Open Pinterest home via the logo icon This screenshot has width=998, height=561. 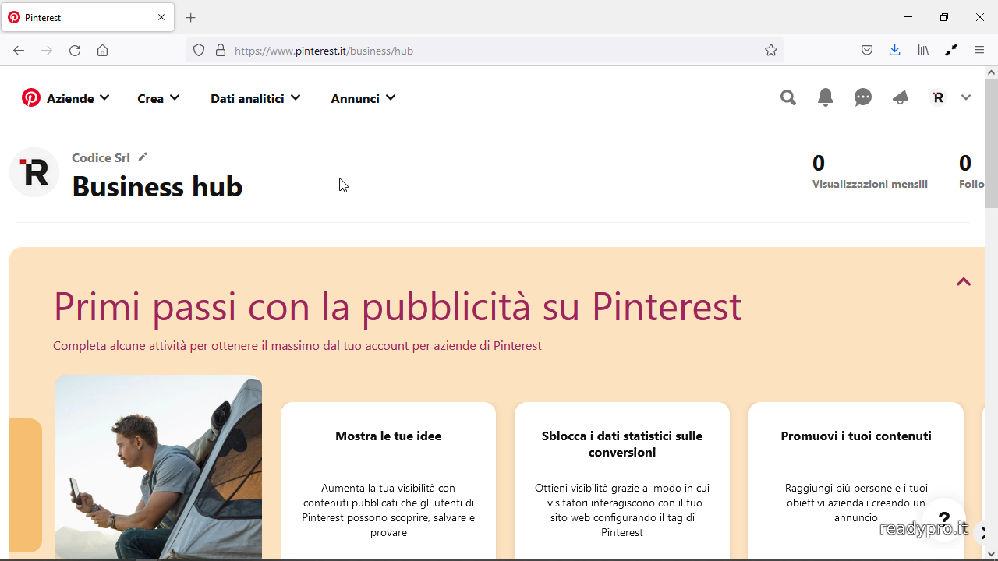[31, 97]
